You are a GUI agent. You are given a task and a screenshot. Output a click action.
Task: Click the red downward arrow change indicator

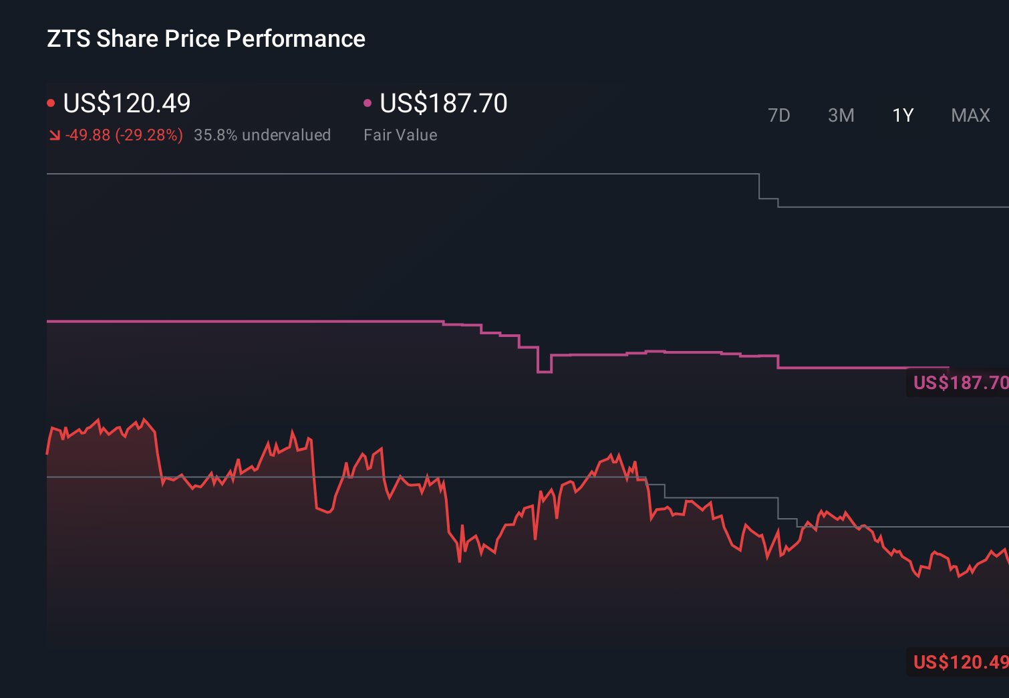click(x=55, y=134)
